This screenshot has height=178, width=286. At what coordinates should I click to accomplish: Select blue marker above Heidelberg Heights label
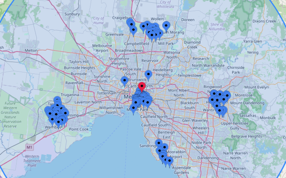coord(149,75)
